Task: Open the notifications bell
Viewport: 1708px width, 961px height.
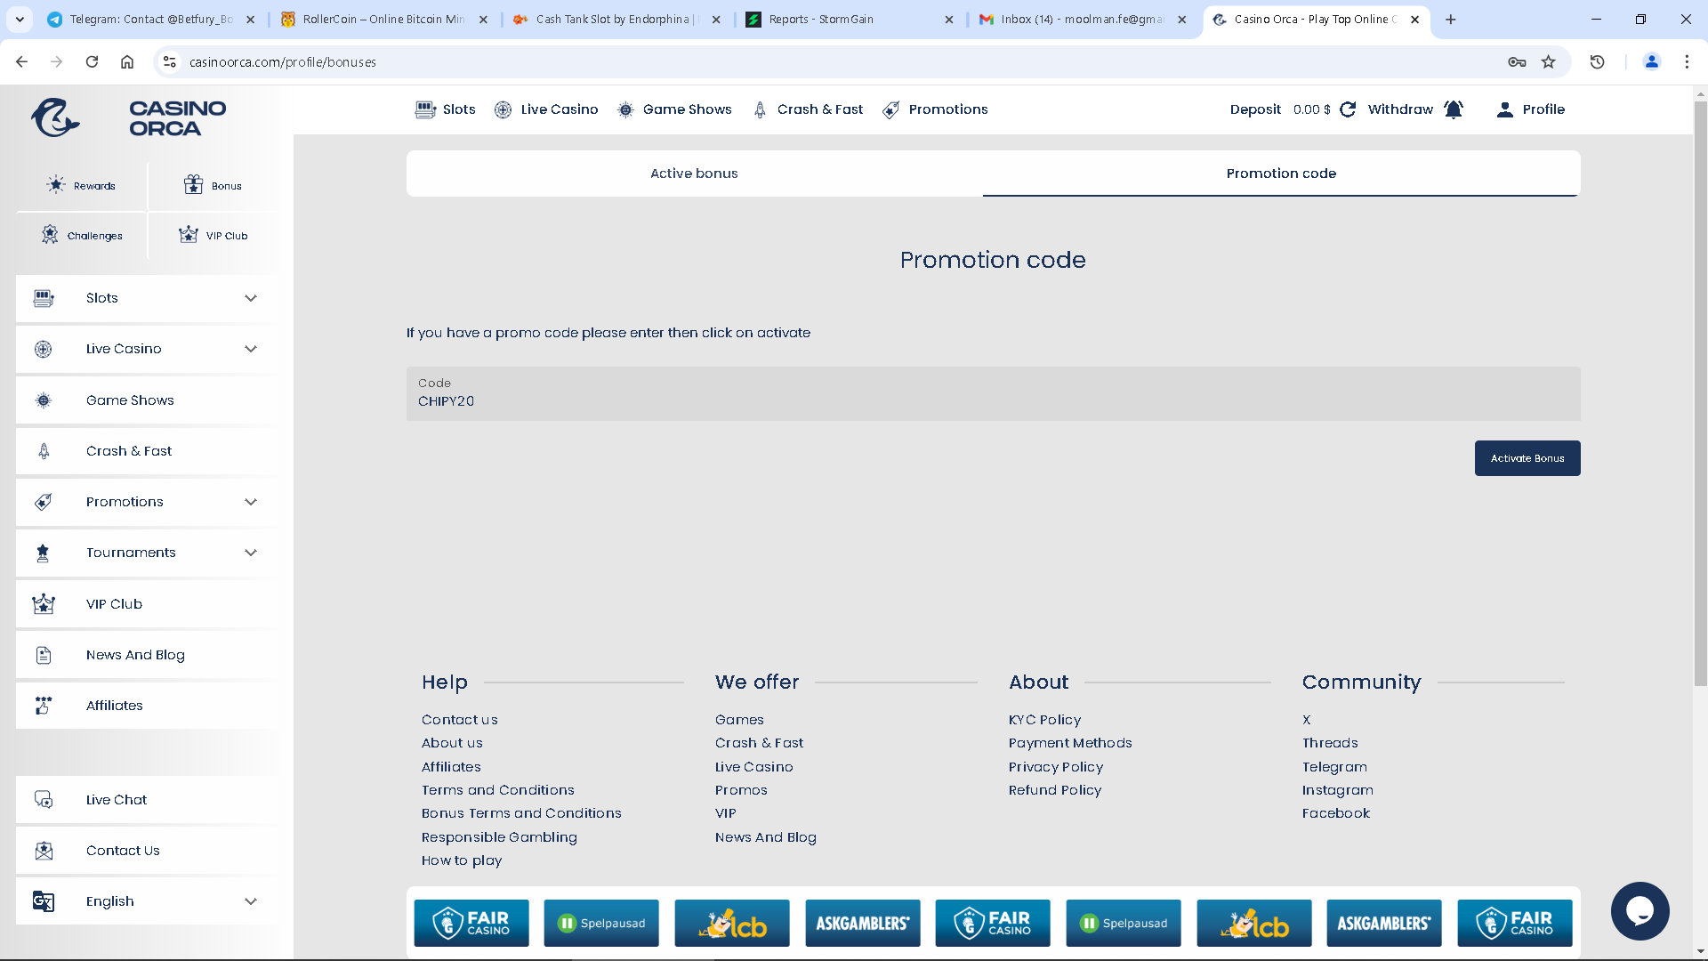Action: [x=1454, y=109]
